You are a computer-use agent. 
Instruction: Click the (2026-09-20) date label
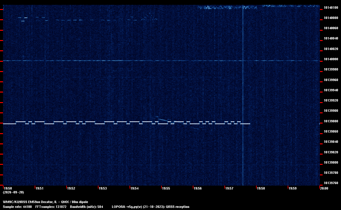point(14,192)
